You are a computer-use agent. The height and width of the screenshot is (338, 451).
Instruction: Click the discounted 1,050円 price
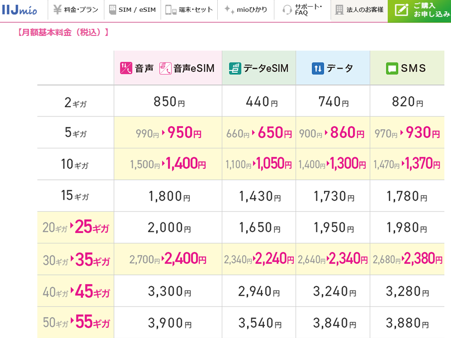(x=274, y=163)
